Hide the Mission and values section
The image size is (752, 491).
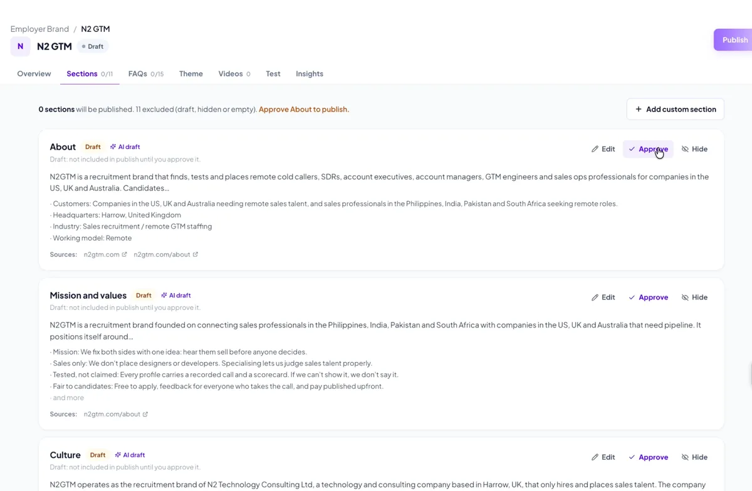coord(694,297)
